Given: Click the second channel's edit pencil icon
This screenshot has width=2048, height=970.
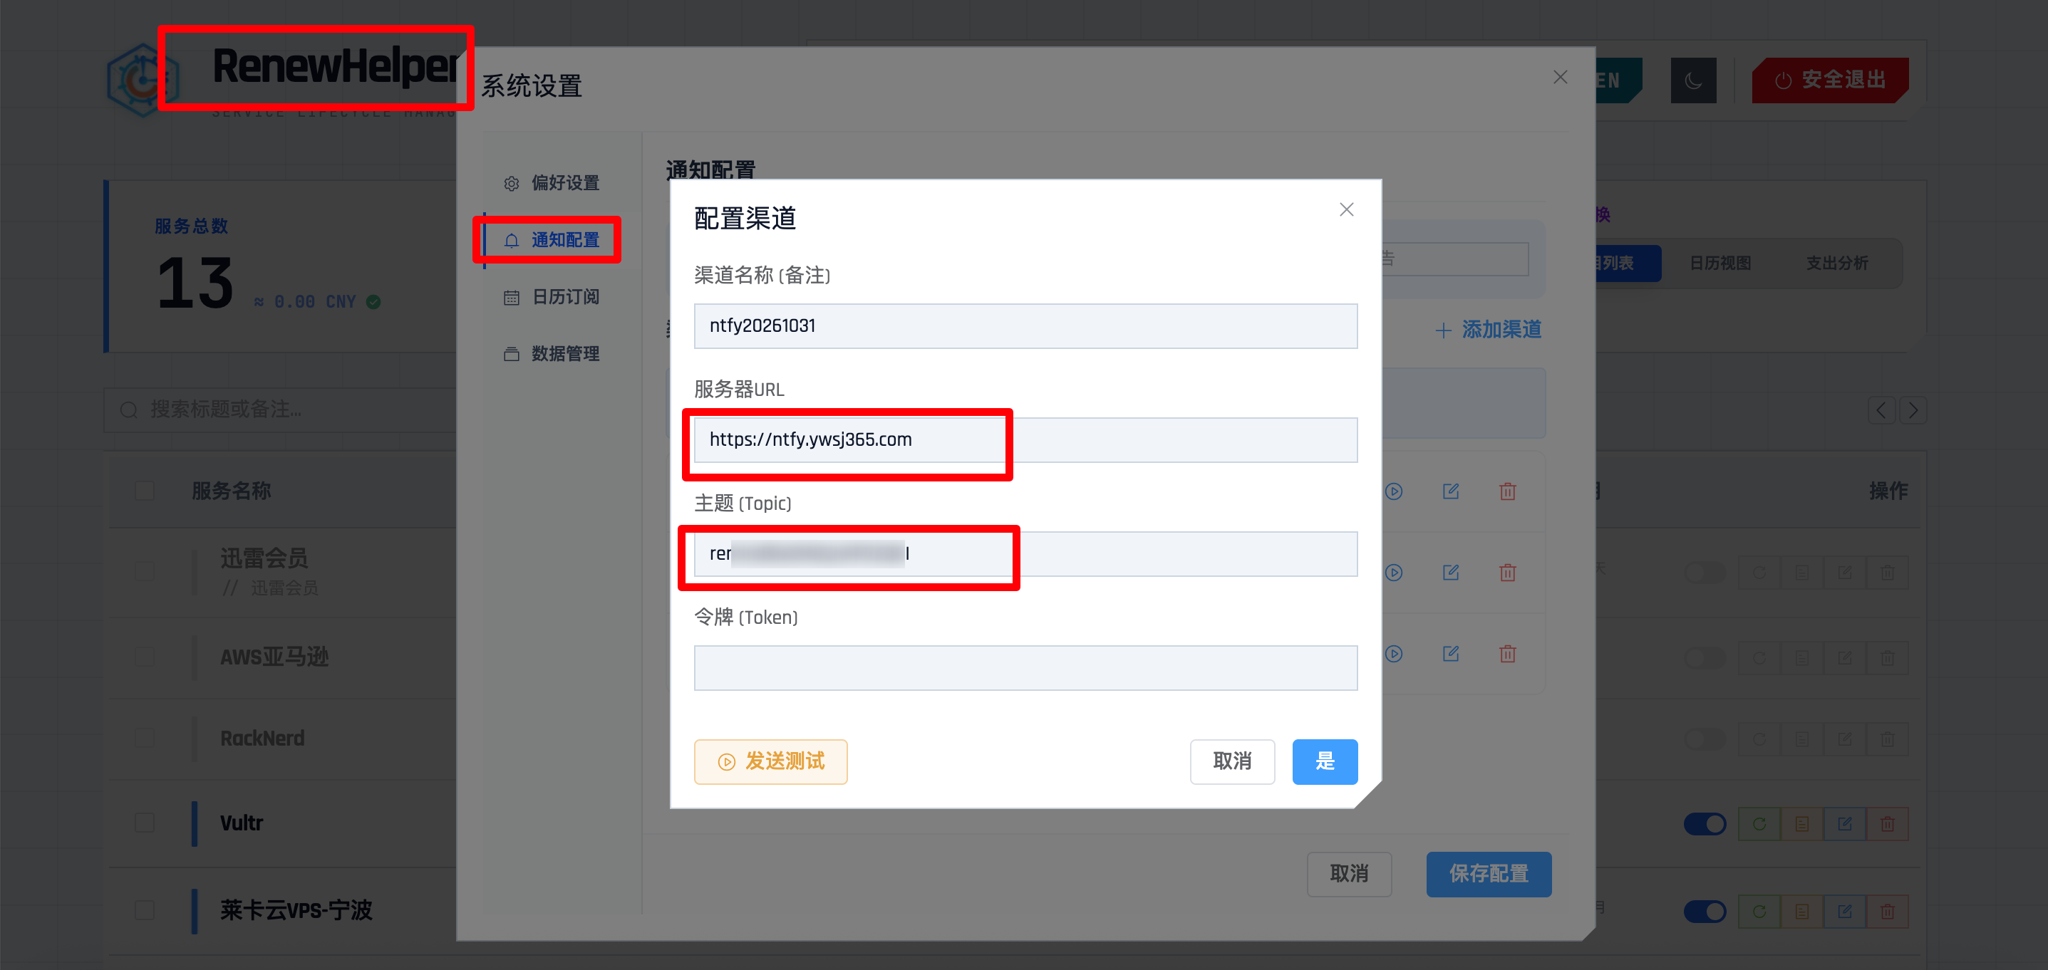Looking at the screenshot, I should click(x=1451, y=573).
